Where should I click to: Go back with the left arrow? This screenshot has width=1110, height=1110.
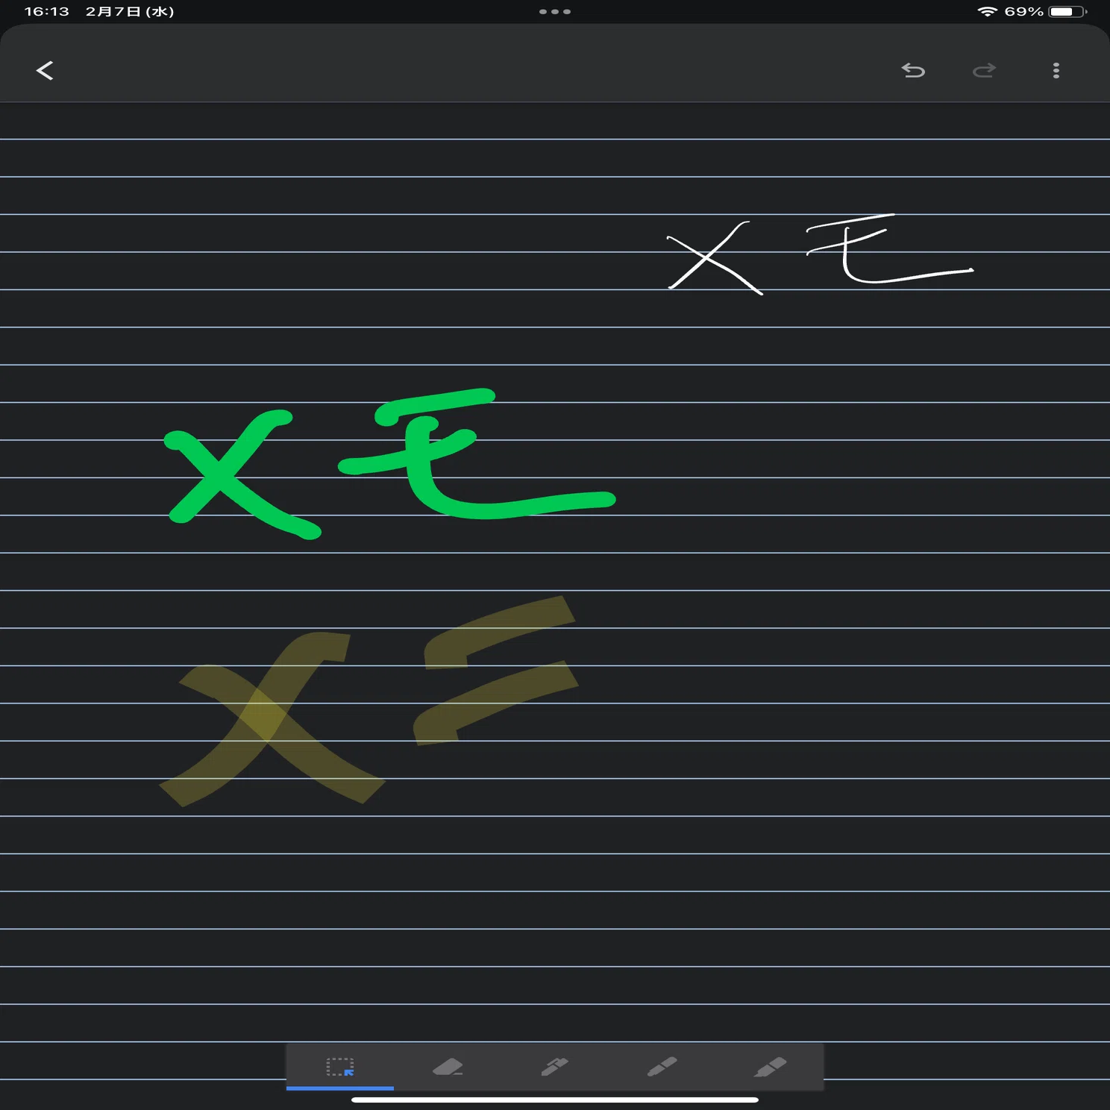click(x=45, y=70)
